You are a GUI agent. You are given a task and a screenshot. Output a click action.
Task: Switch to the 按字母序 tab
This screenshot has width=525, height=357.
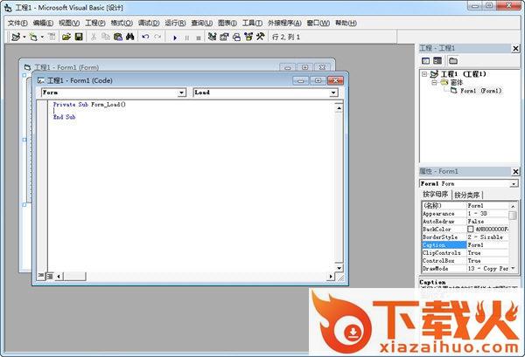click(x=435, y=195)
